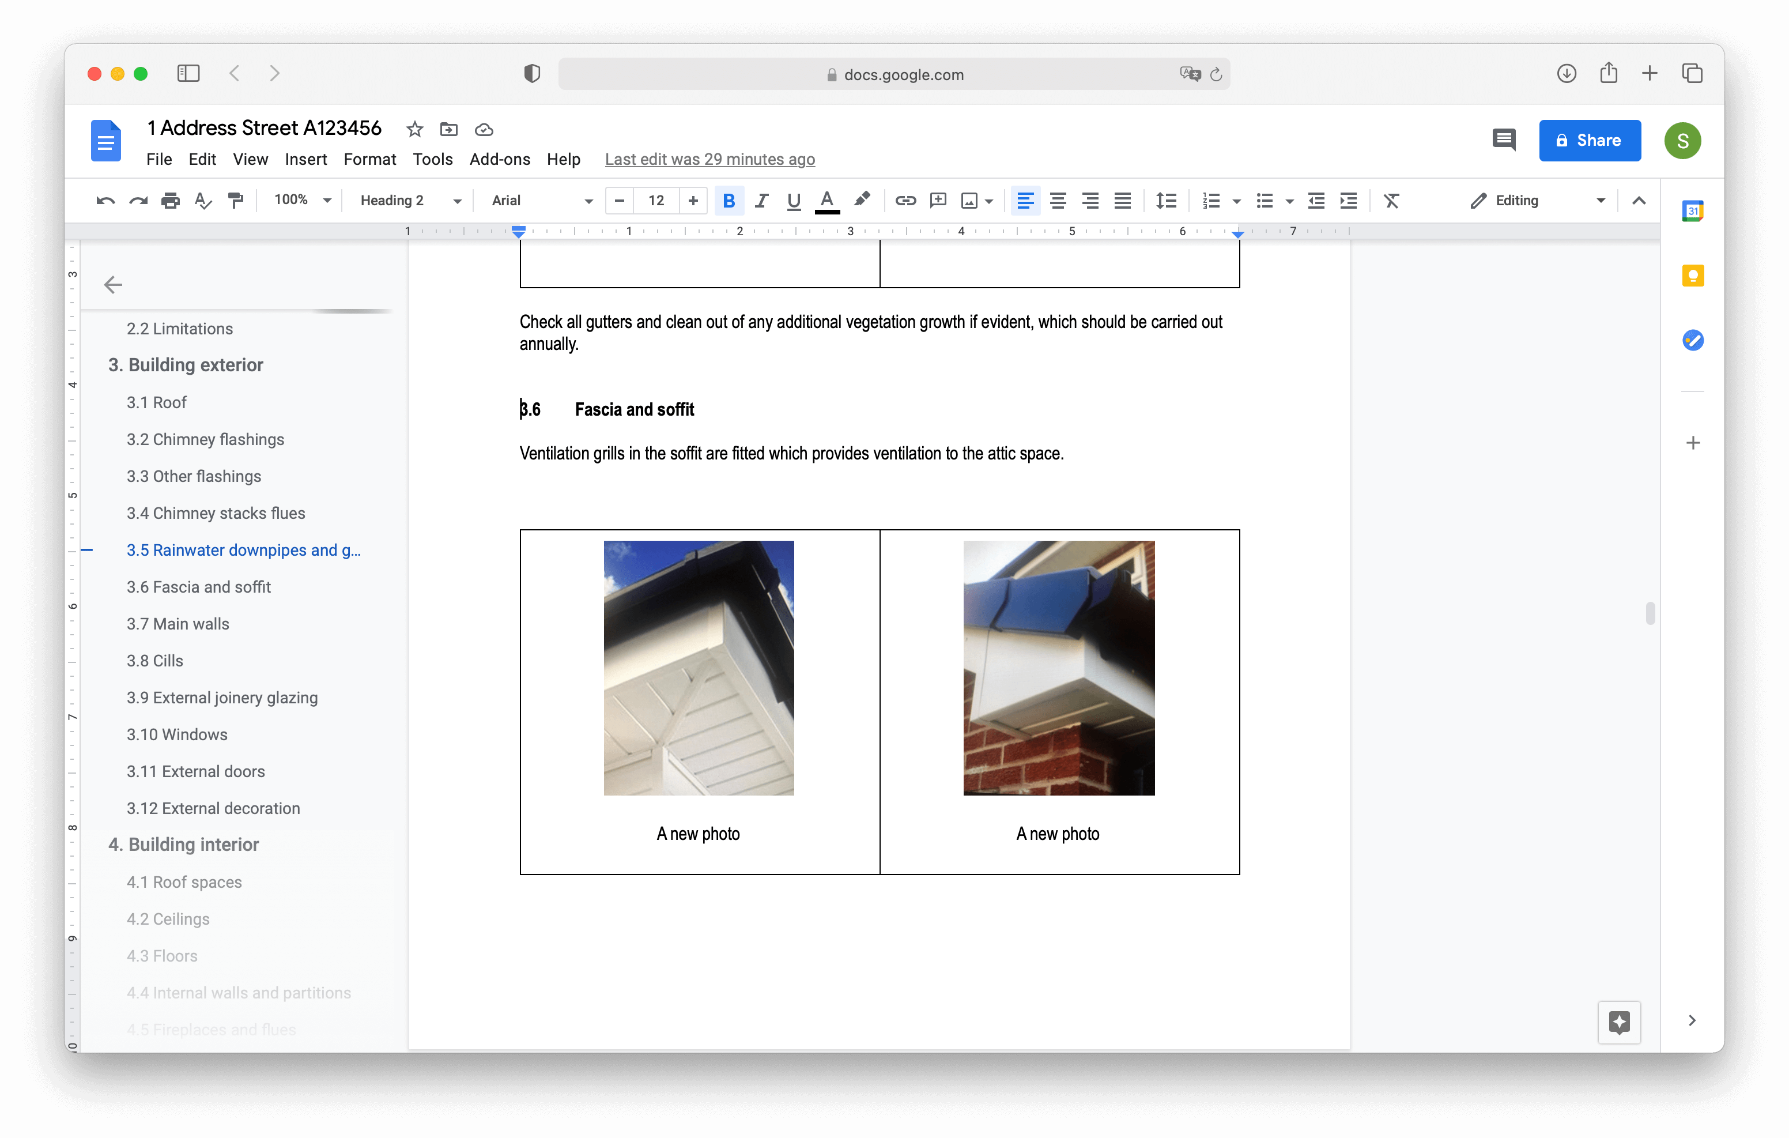Viewport: 1789px width, 1138px height.
Task: Toggle bold formatting
Action: [x=729, y=201]
